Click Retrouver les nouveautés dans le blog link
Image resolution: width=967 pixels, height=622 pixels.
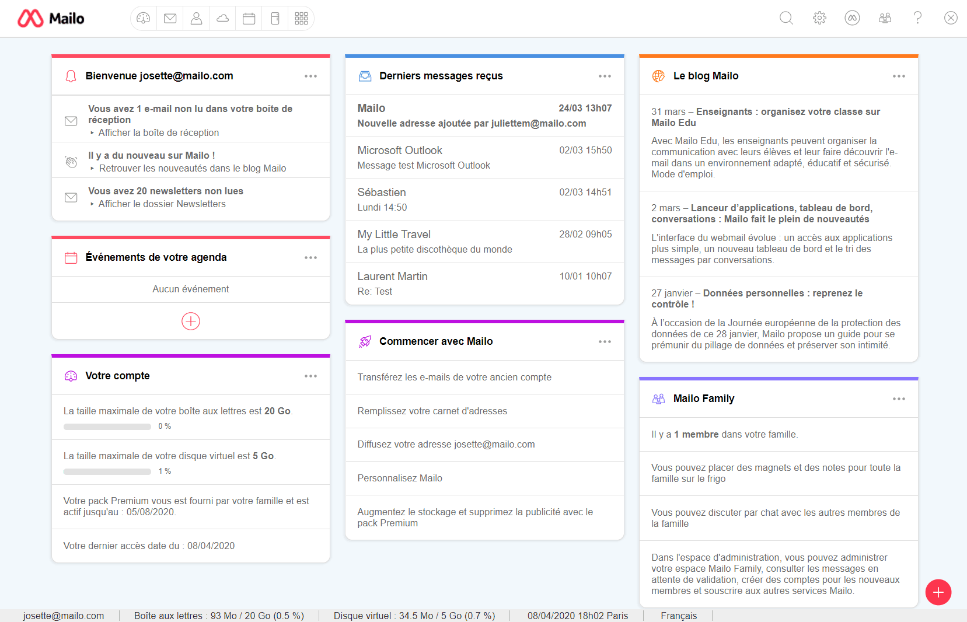(x=192, y=168)
